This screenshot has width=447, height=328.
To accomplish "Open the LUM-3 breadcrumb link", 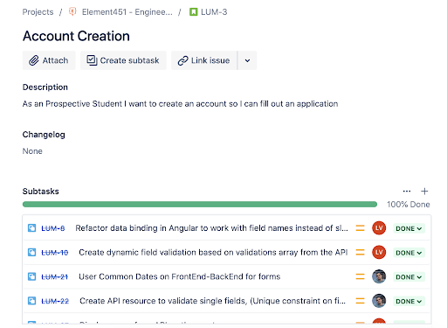I will tap(214, 12).
